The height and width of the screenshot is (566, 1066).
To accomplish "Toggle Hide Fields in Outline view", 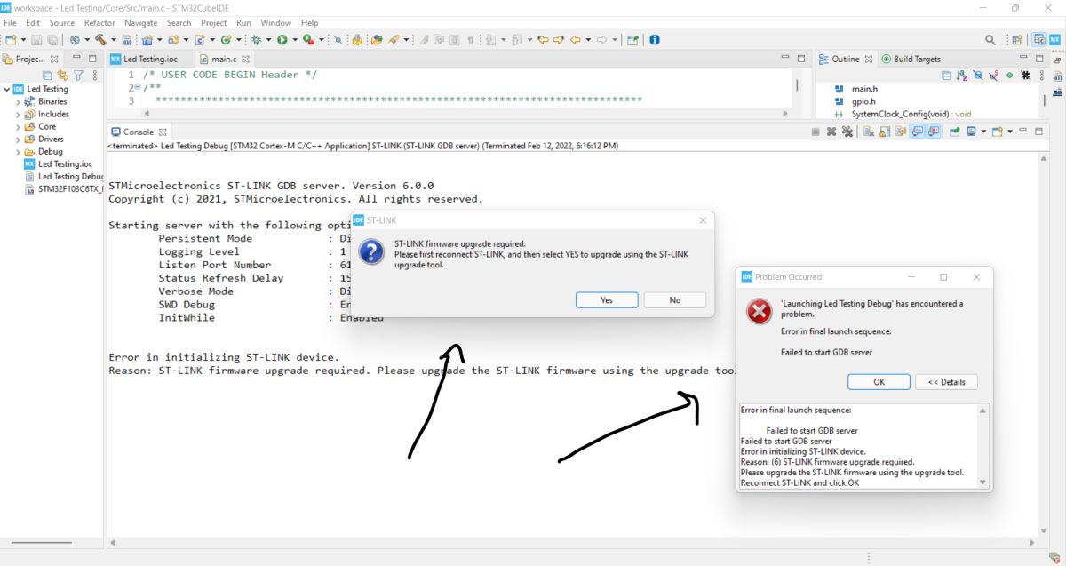I will (978, 76).
